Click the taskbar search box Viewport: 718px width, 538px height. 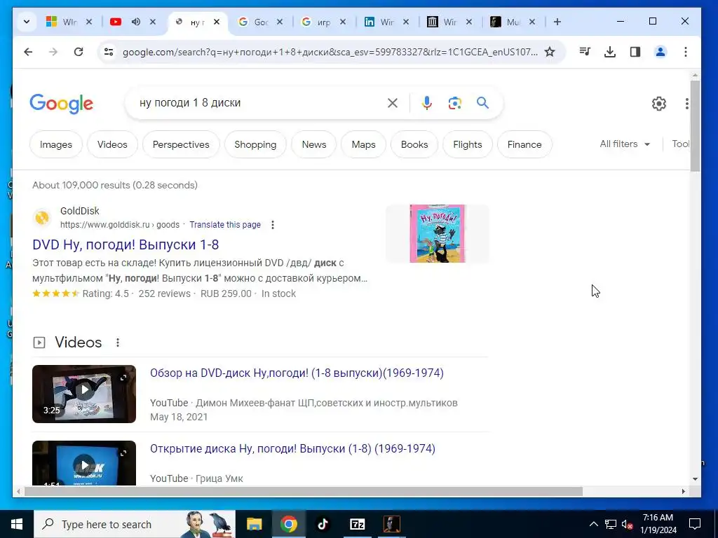(135, 524)
